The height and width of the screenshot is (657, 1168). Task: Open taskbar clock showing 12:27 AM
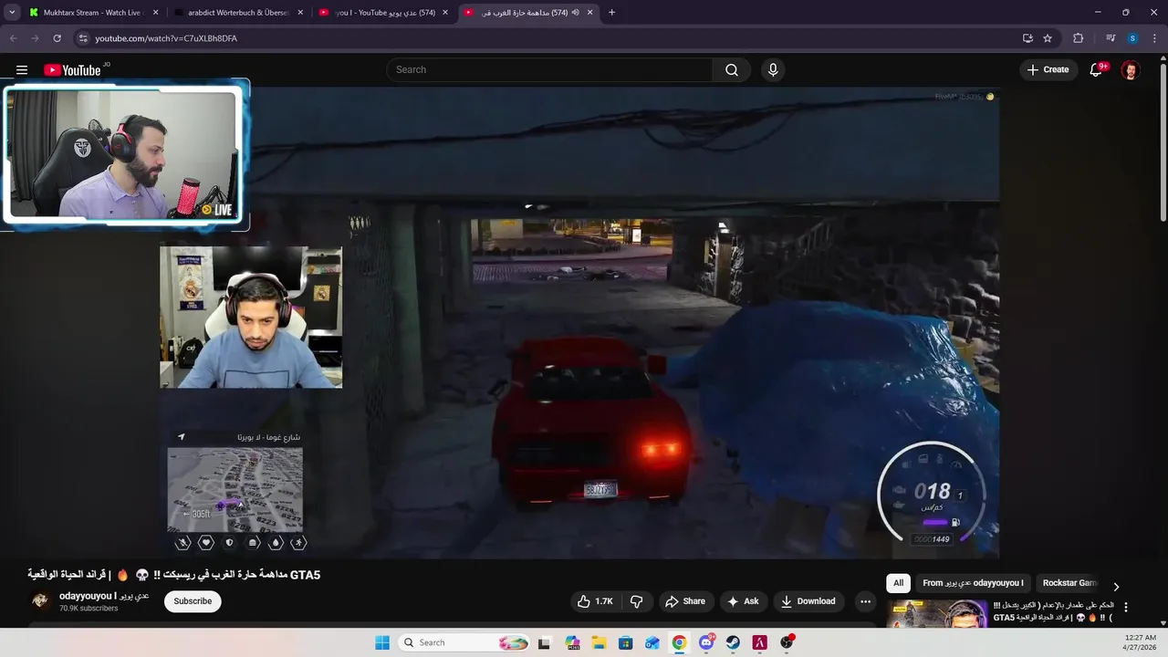click(1141, 642)
